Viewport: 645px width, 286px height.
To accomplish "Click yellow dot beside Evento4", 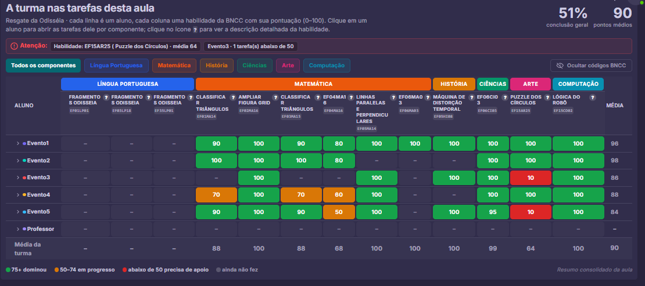I will [24, 195].
